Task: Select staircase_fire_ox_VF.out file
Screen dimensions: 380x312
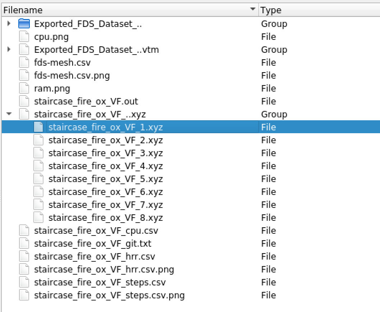Action: tap(86, 102)
